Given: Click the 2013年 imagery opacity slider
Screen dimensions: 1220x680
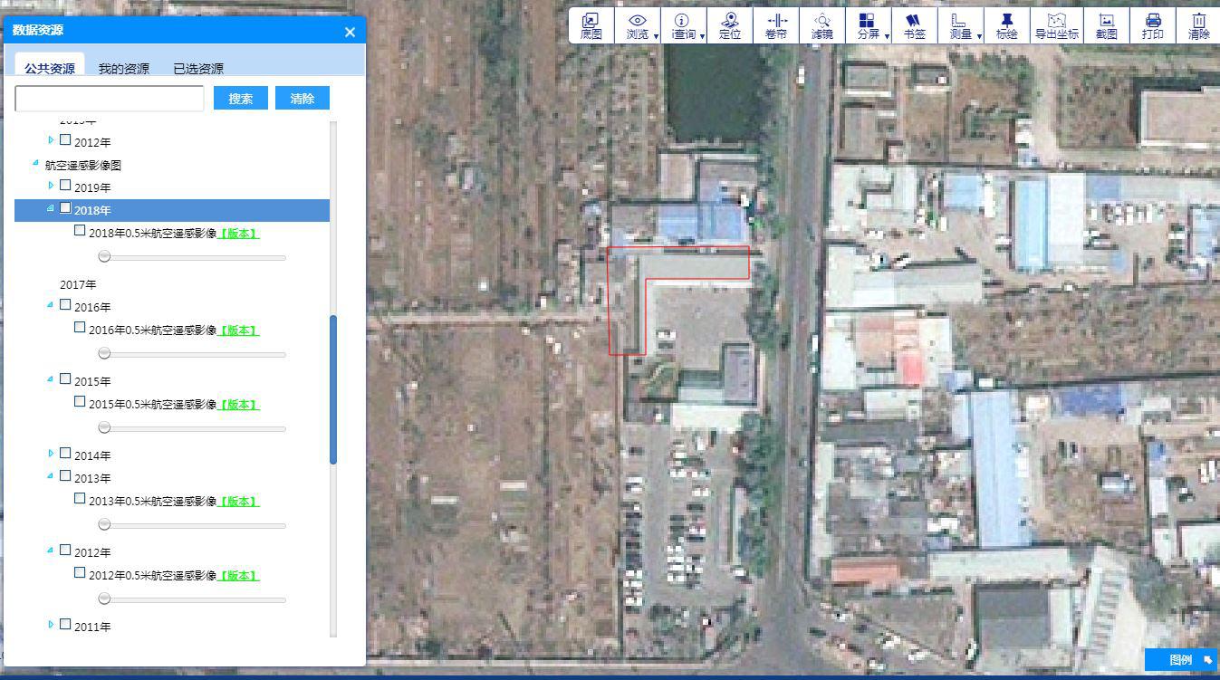Looking at the screenshot, I should (192, 525).
